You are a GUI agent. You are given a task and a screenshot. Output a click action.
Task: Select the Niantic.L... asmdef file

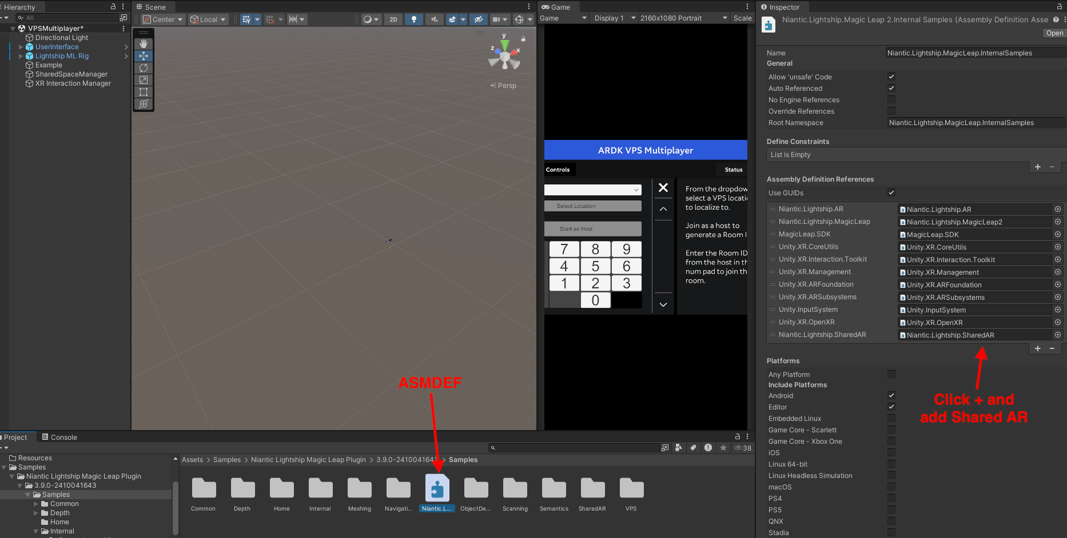[x=437, y=493]
